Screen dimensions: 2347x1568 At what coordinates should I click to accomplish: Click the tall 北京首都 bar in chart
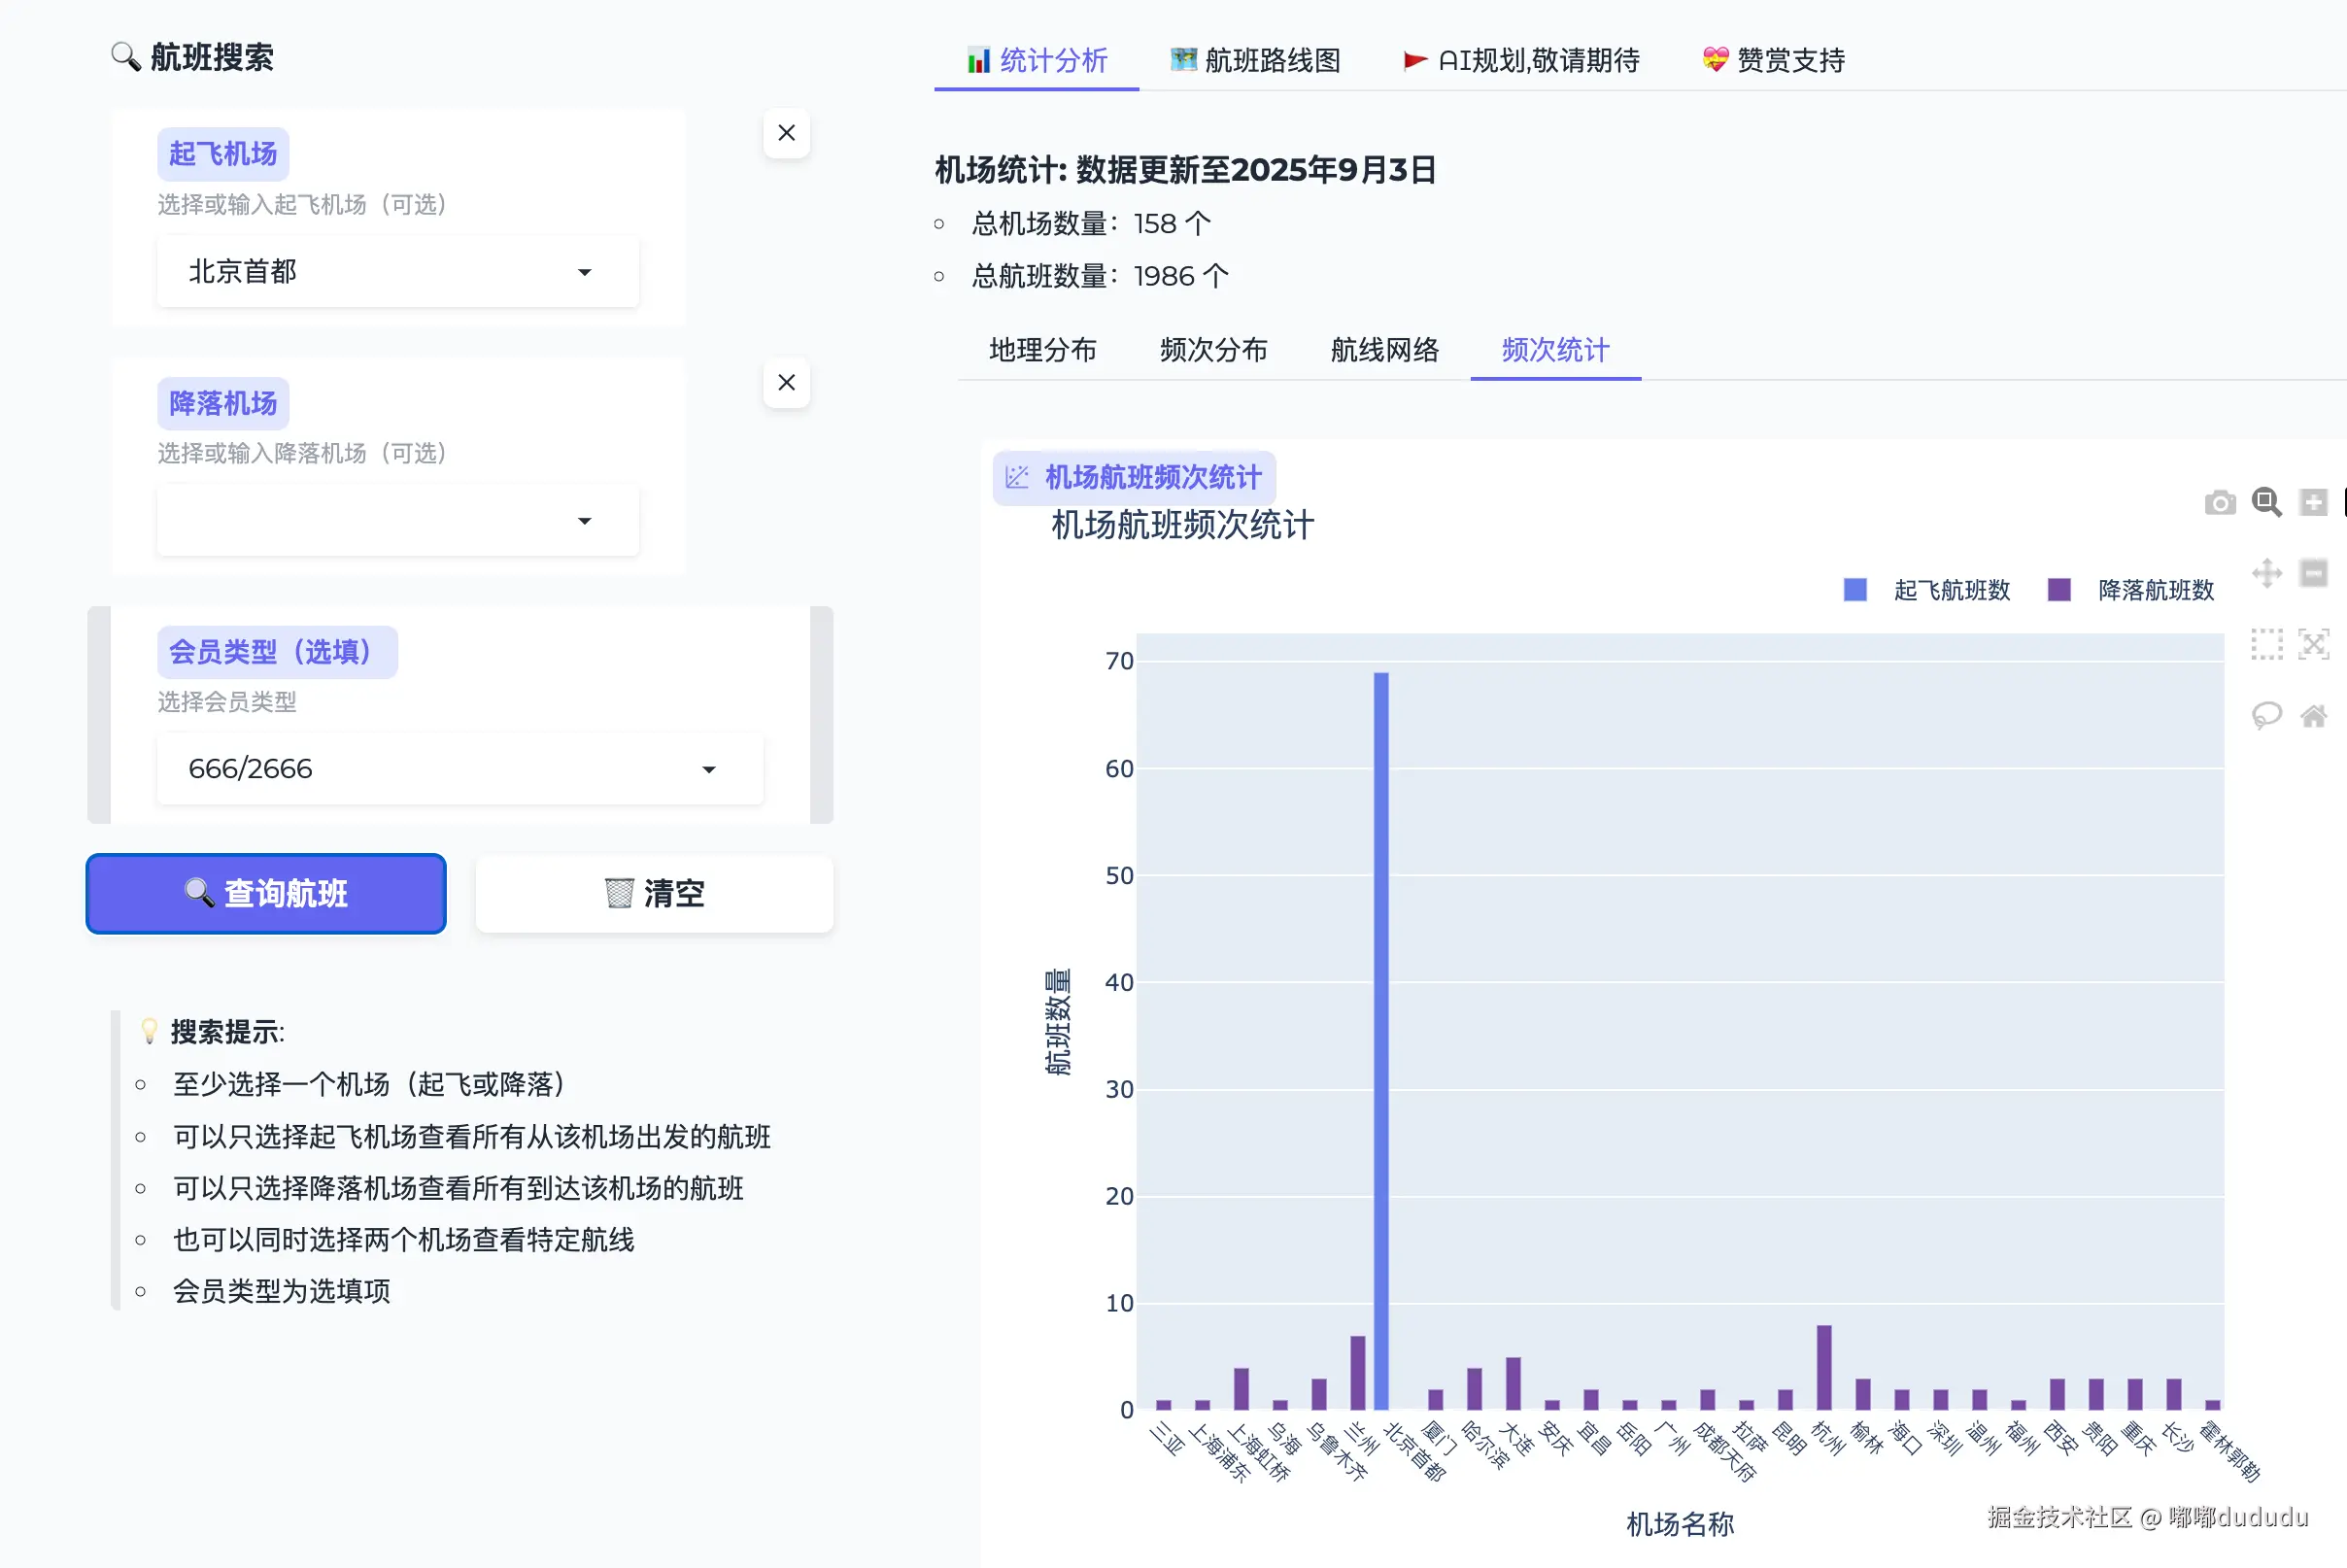pyautogui.click(x=1380, y=1040)
